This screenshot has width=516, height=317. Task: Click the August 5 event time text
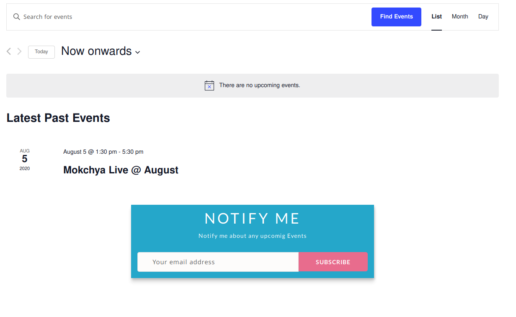click(103, 152)
